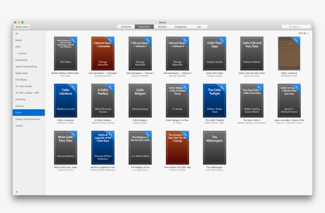325x213 pixels.
Task: Open Celt and Saxon Volume 2 cover
Action: coord(178,53)
